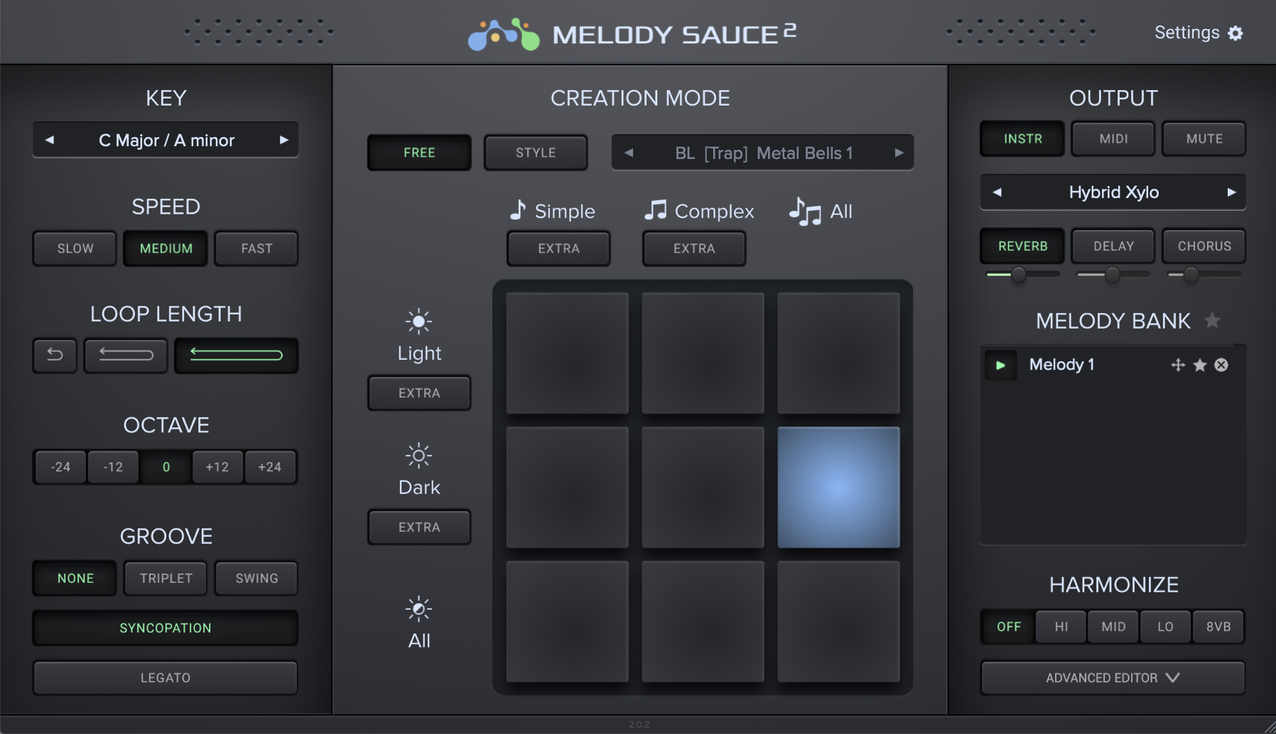Select next key with right arrow
Screen dimensions: 1276x734
tap(283, 140)
